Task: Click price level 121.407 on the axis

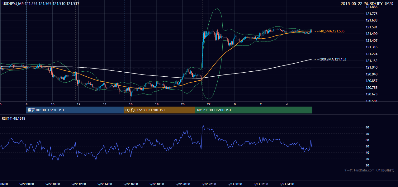Action: click(x=372, y=41)
